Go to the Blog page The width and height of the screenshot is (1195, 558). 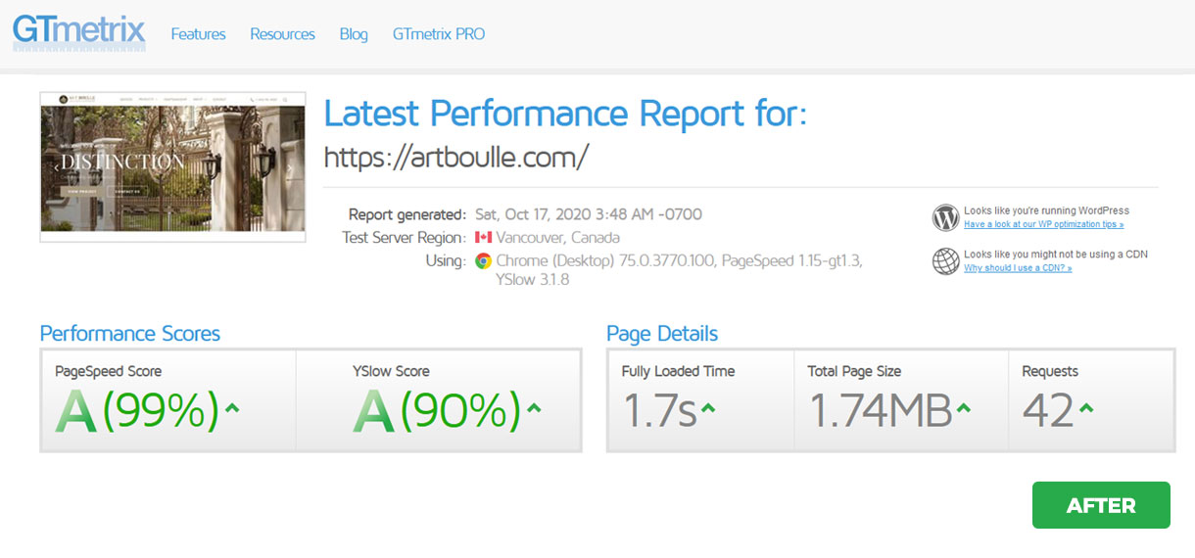354,34
